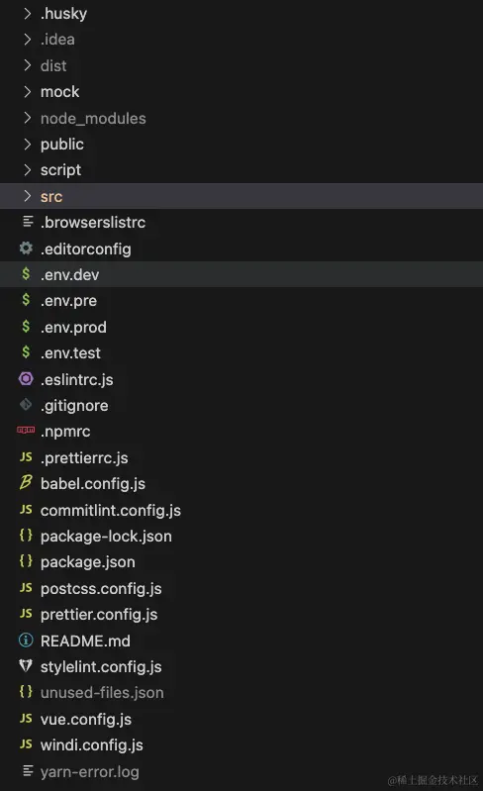
Task: Click the braces icon beside package.json
Action: (x=26, y=561)
